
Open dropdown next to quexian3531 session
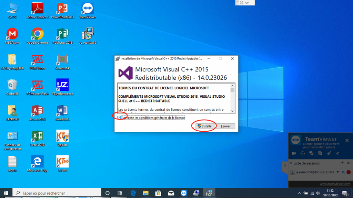coord(338,172)
